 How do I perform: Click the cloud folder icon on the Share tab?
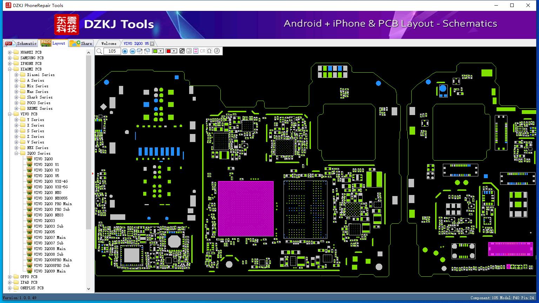tap(74, 43)
